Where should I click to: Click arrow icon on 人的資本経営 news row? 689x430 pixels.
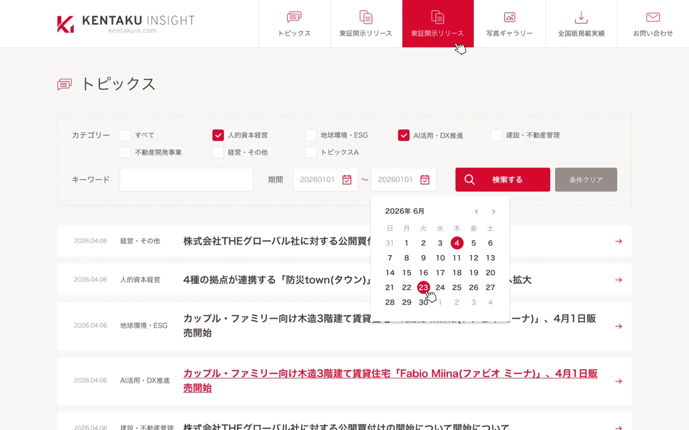tap(618, 280)
